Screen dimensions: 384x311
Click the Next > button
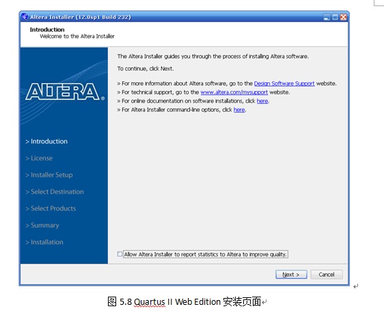click(291, 275)
